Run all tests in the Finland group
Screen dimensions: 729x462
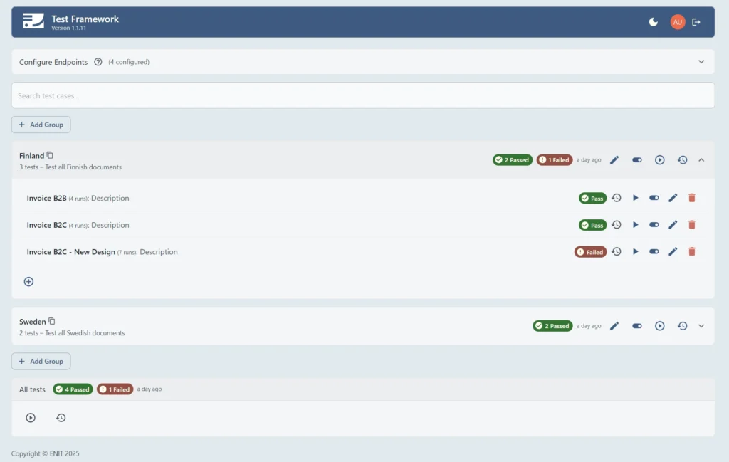(x=659, y=159)
